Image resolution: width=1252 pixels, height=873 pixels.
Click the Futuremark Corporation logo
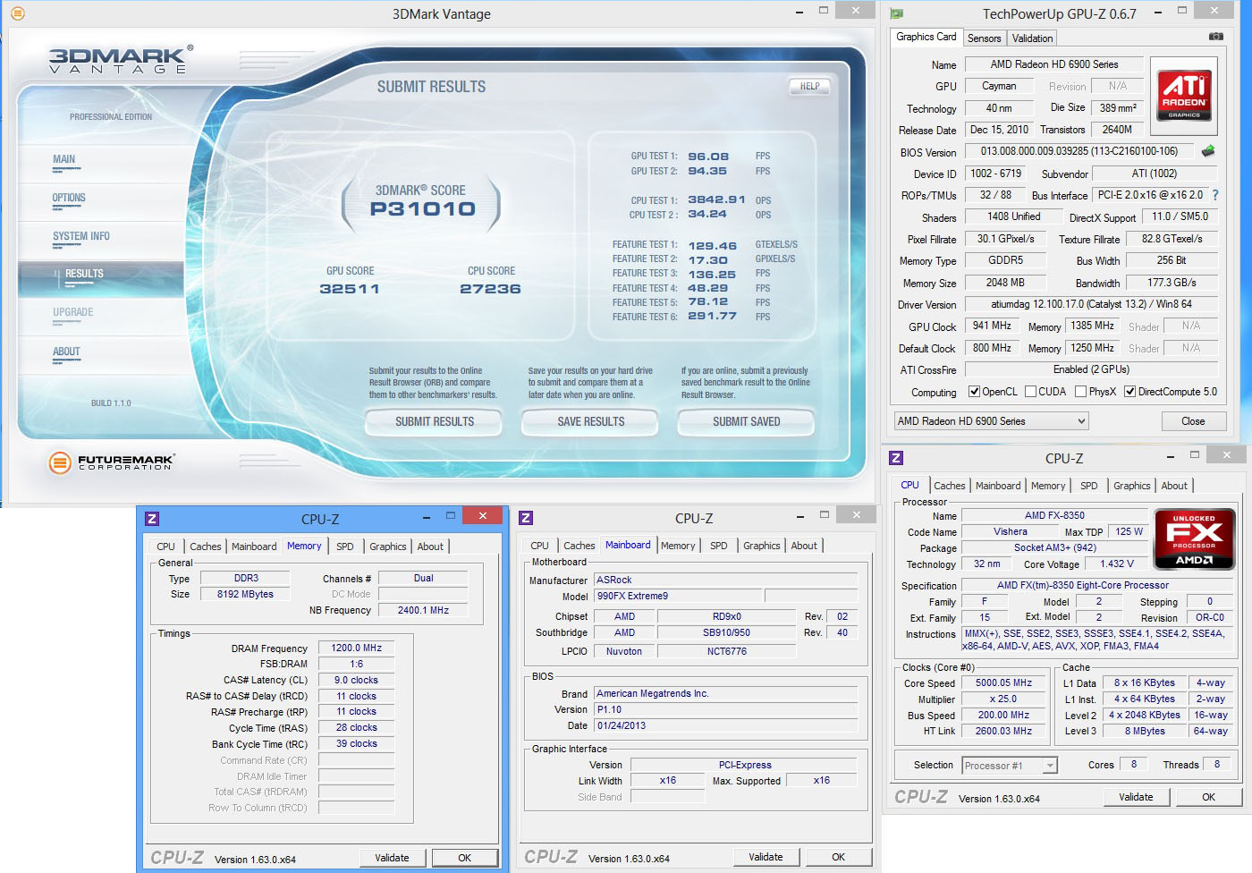pos(112,462)
